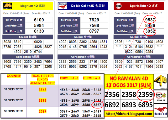Click ramalan number 2359

coord(145,95)
